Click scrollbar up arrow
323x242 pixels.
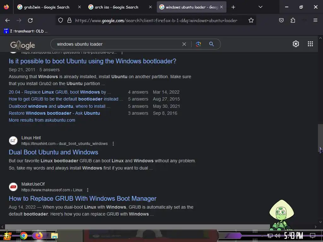(x=320, y=38)
